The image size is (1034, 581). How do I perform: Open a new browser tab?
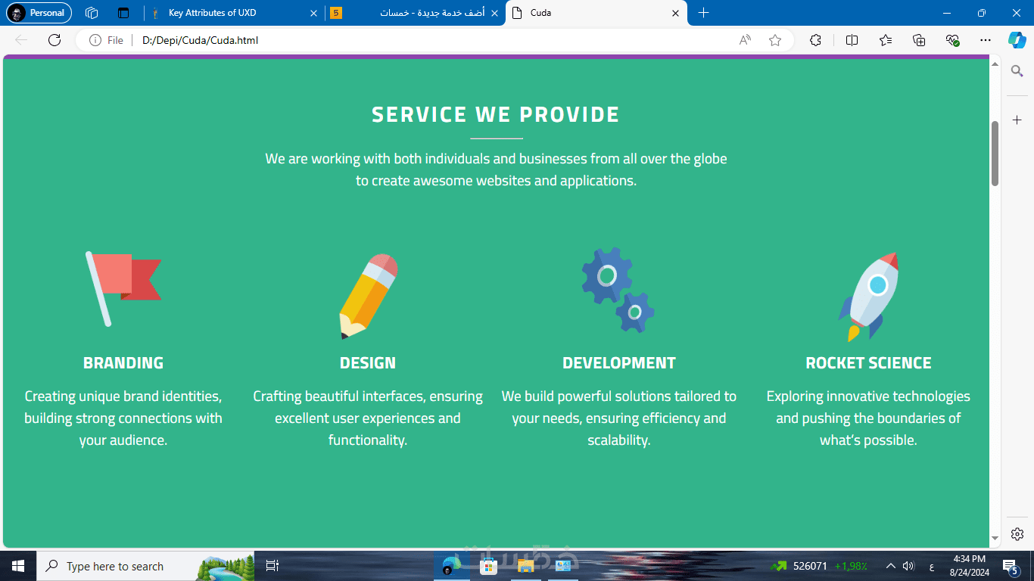click(703, 13)
